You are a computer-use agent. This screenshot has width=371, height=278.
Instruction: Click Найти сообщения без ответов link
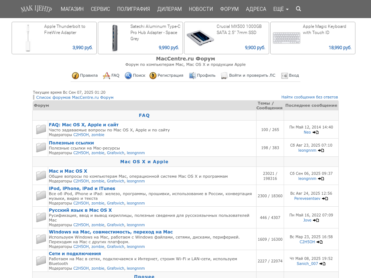point(309,97)
